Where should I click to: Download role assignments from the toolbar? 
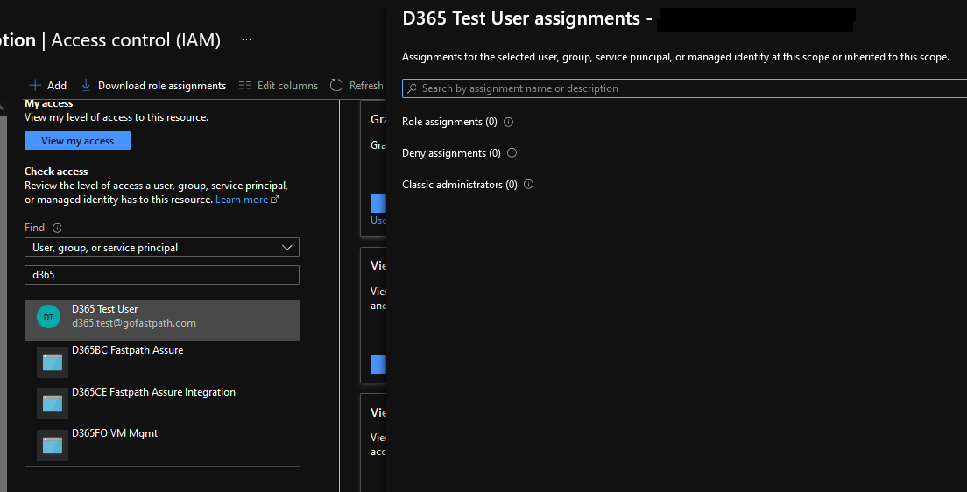point(153,86)
